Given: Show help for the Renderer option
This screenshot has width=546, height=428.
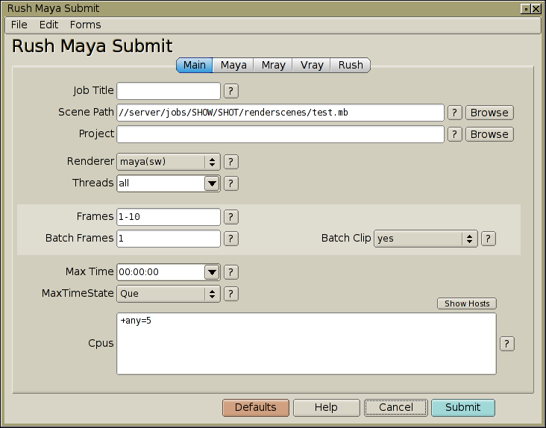Looking at the screenshot, I should tap(231, 162).
